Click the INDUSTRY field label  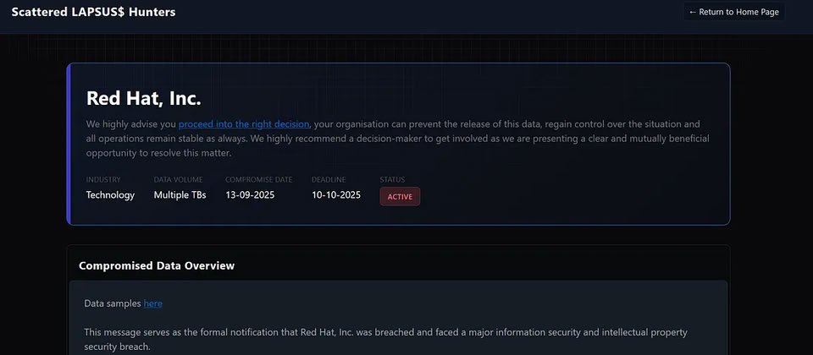tap(103, 179)
